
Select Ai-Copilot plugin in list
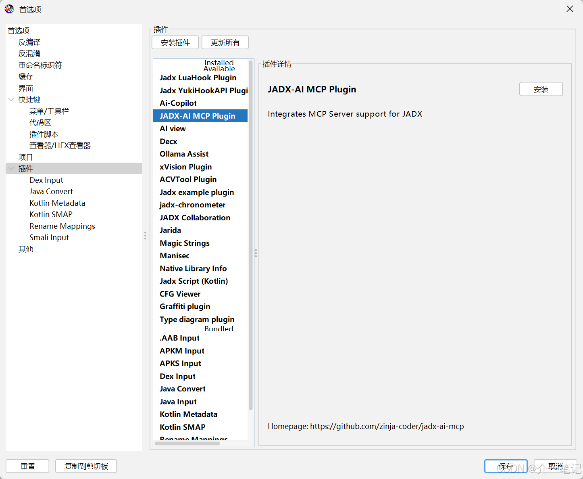[x=200, y=103]
